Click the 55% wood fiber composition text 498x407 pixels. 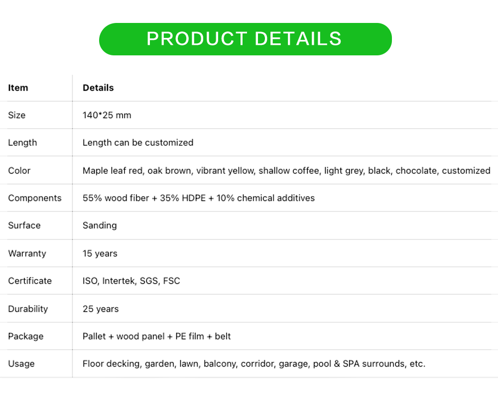tap(198, 198)
